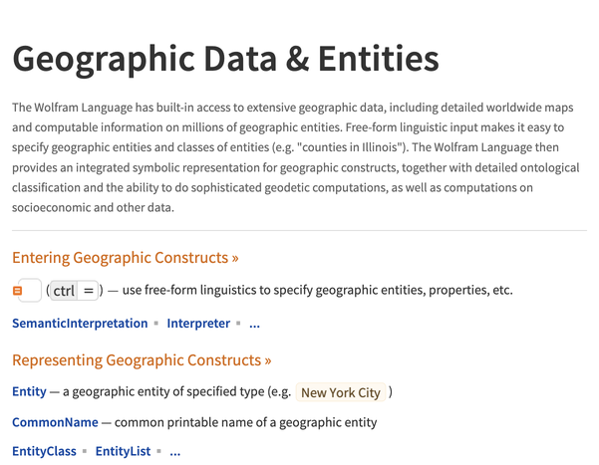The height and width of the screenshot is (465, 599).
Task: Open the SemanticInterpretation function link
Action: (x=80, y=324)
